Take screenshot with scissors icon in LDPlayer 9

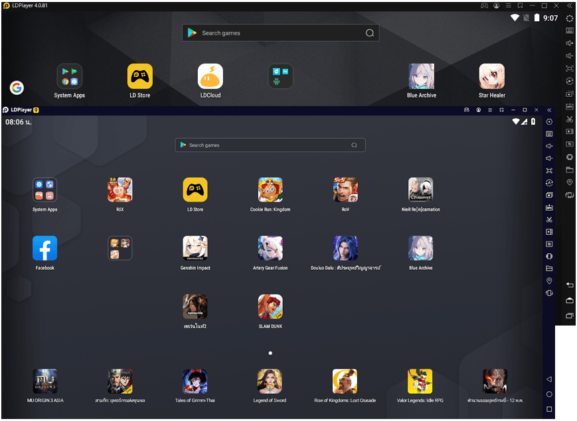tap(549, 219)
